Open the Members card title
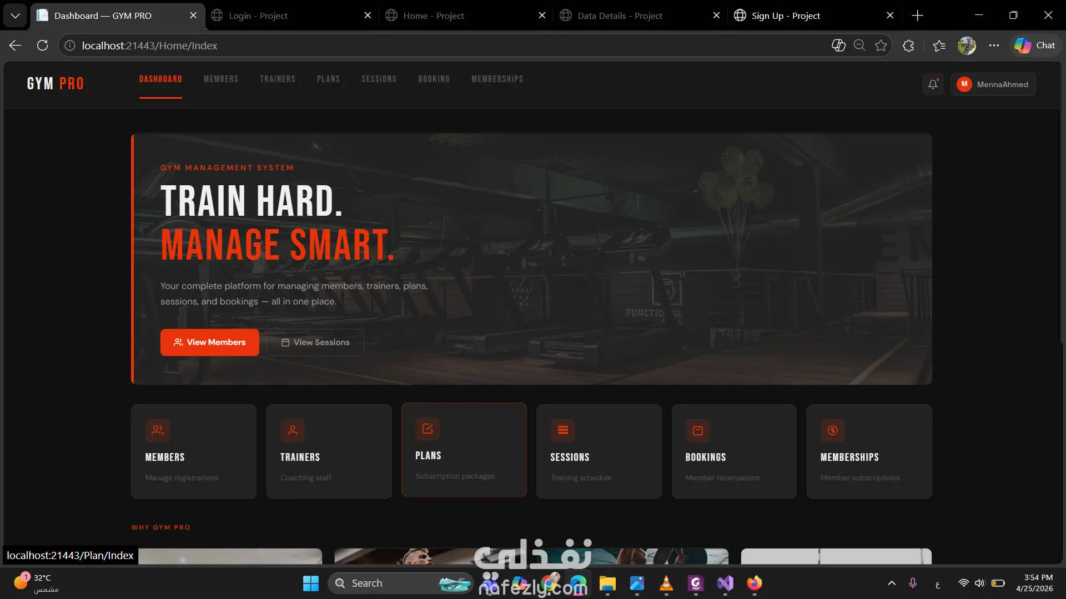Screen dimensions: 1066x599 coord(165,457)
